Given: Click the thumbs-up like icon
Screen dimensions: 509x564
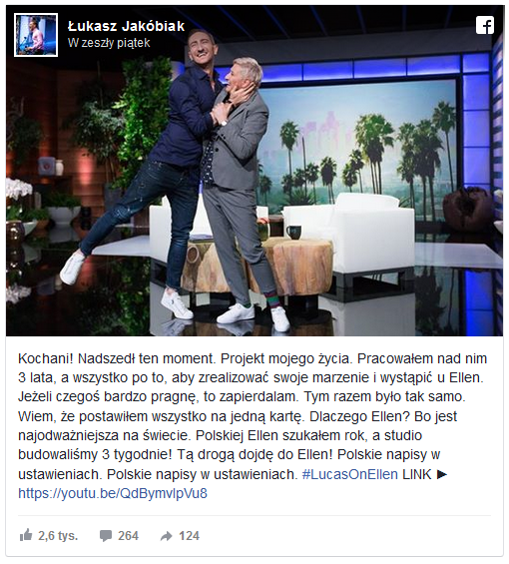Looking at the screenshot, I should [x=26, y=536].
